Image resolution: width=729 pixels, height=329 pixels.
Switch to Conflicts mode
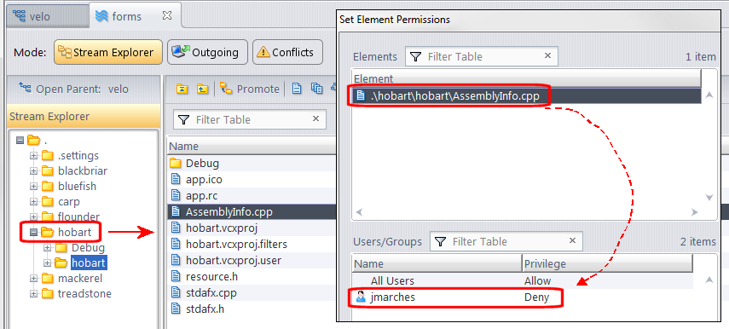click(x=287, y=52)
